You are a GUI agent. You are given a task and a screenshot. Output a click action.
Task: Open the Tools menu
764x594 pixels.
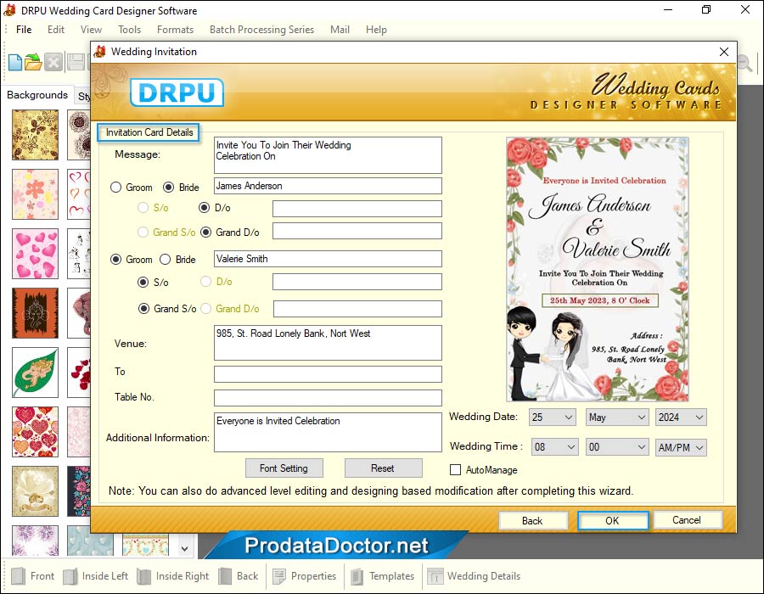129,30
